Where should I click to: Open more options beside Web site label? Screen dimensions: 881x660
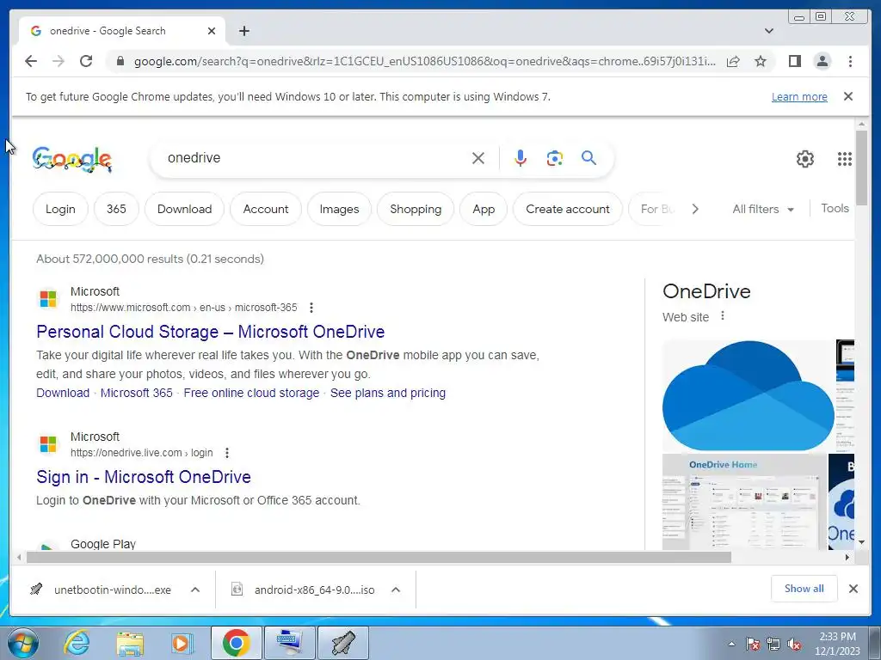[723, 316]
